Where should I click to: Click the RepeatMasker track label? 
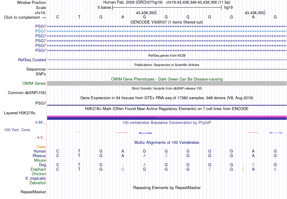click(x=33, y=192)
